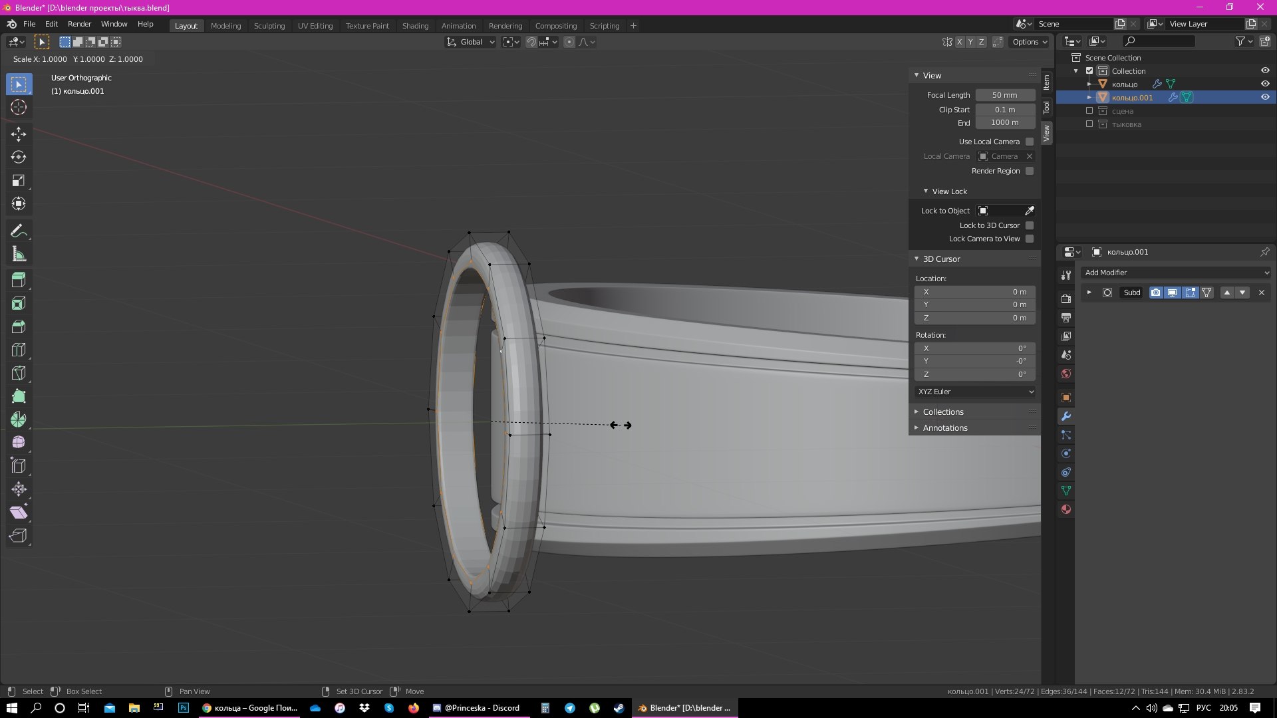Open the XYZ Euler rotation mode dropdown
Viewport: 1277px width, 718px height.
[975, 392]
